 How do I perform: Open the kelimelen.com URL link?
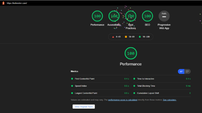point(17,3)
